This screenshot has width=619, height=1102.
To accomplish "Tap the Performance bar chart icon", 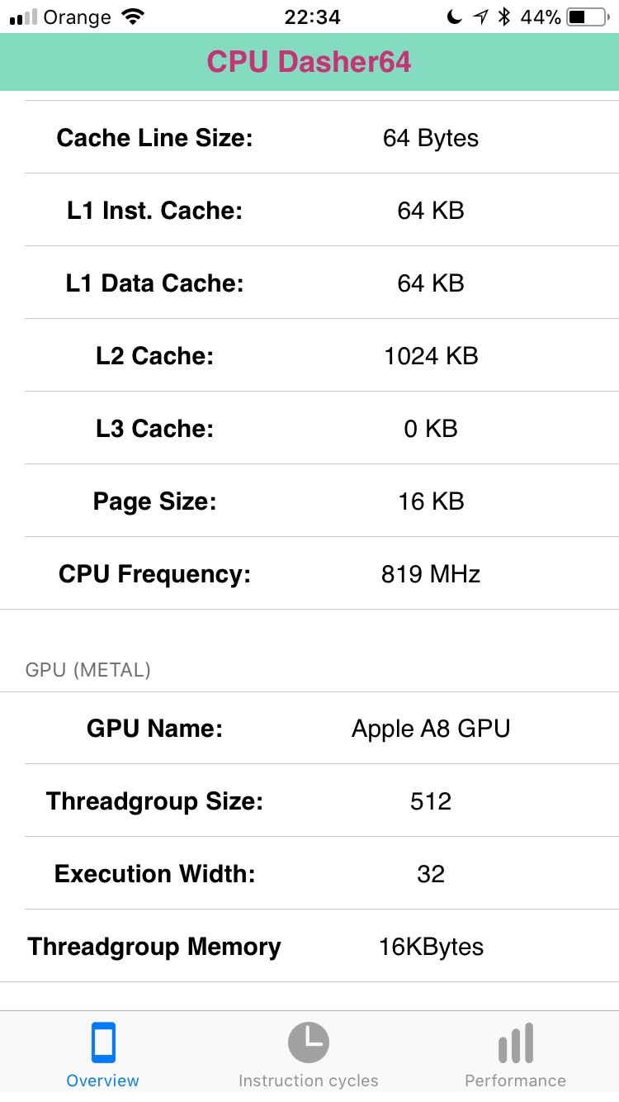I will click(x=516, y=1043).
